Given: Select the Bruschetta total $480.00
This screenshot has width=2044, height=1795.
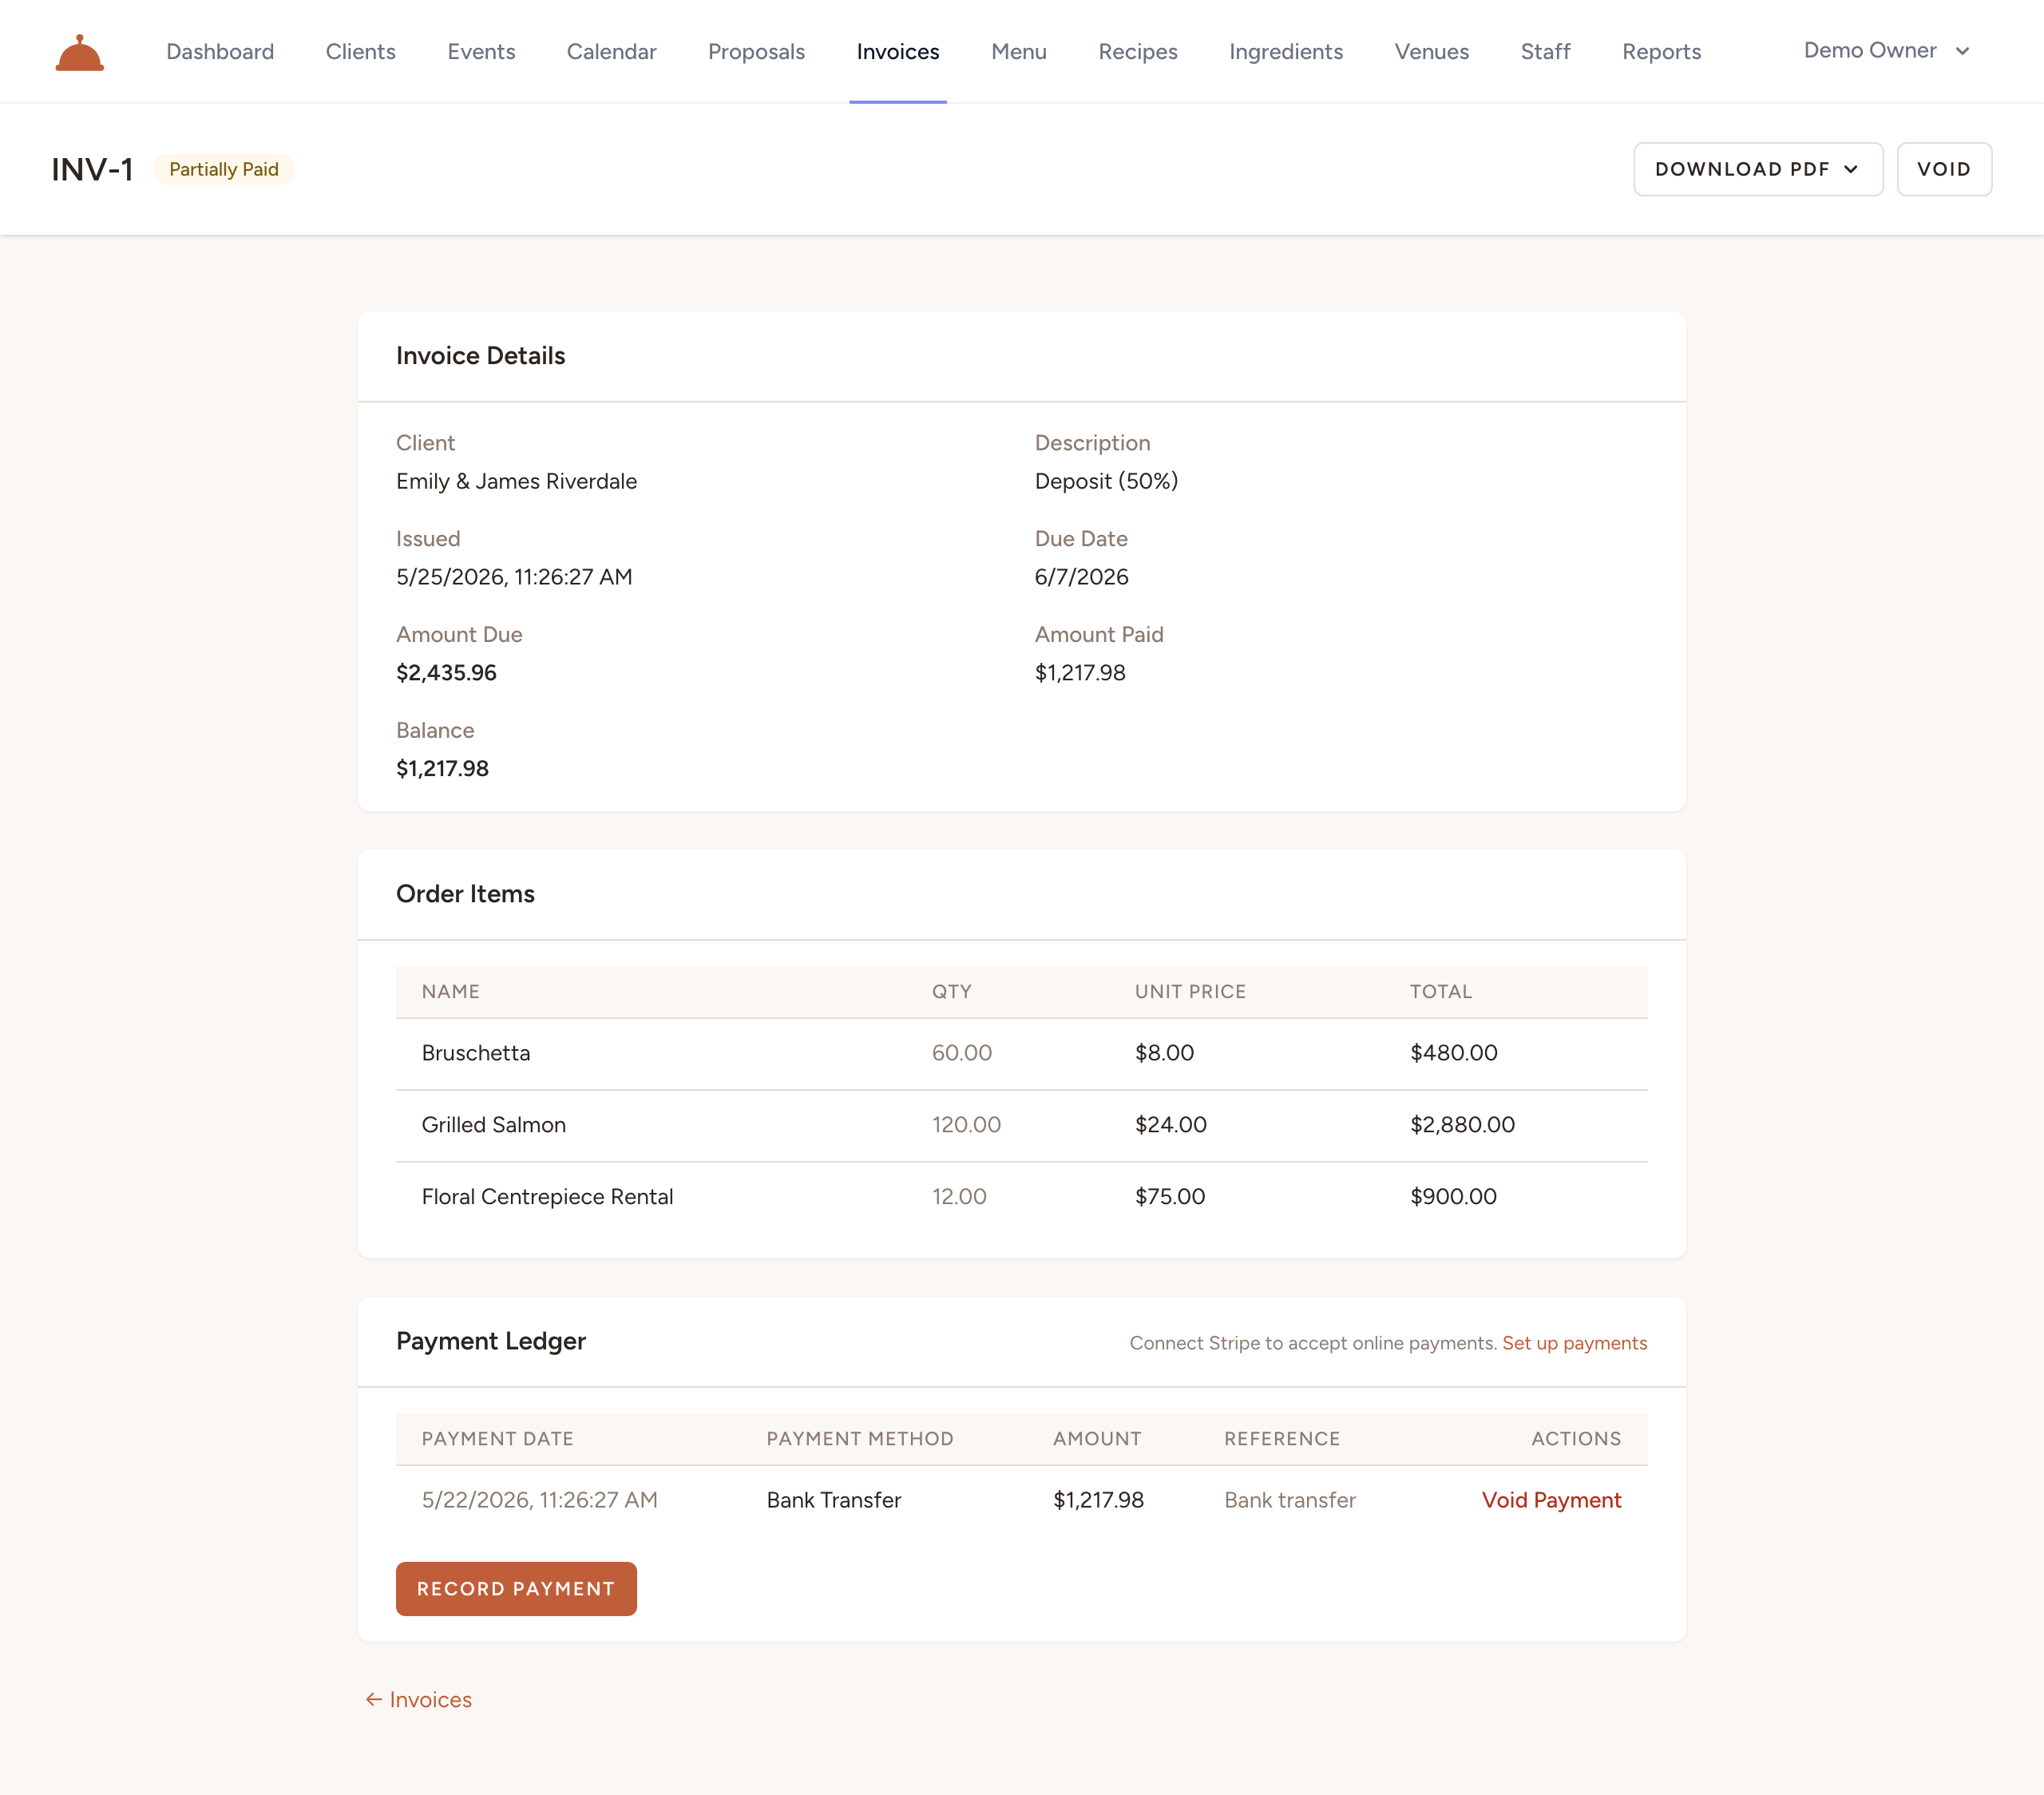Looking at the screenshot, I should (x=1454, y=1053).
